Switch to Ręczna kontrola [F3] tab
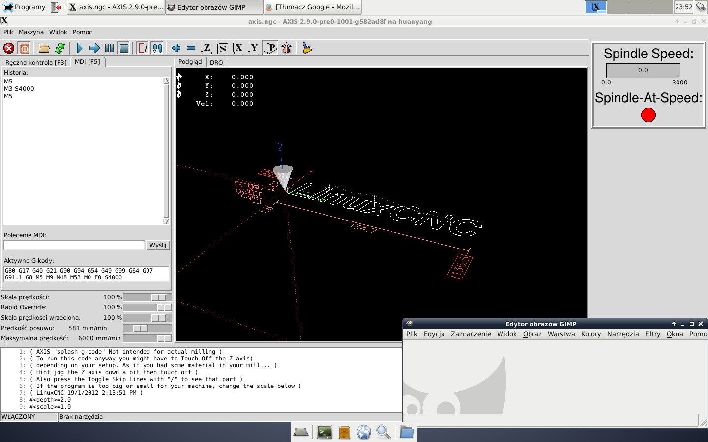The height and width of the screenshot is (442, 708). point(36,63)
